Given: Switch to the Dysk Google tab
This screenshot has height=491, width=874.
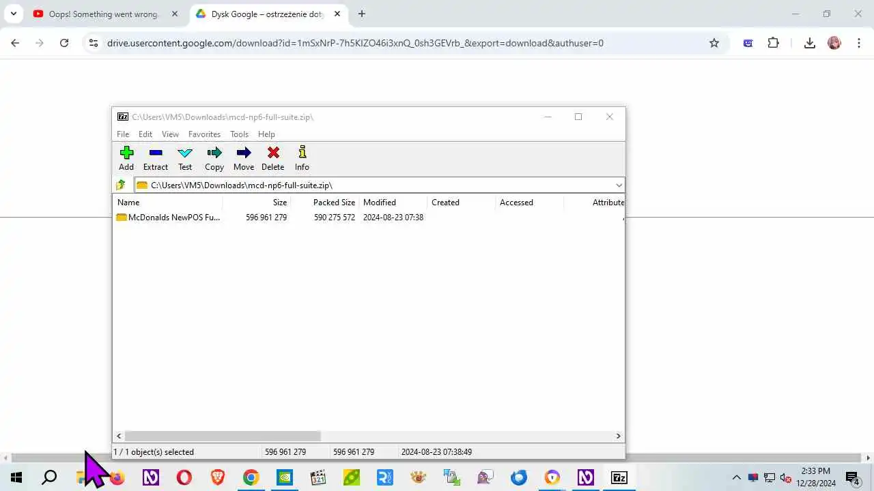Looking at the screenshot, I should click(268, 14).
